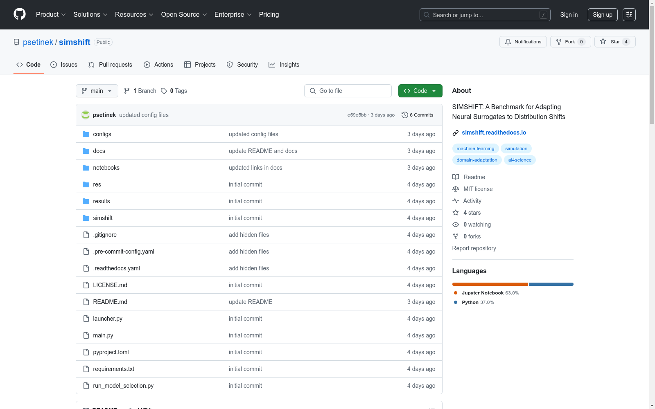
Task: Switch to the Pull requests tab
Action: [110, 65]
